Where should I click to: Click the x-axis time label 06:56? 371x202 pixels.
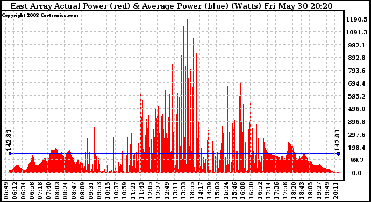[x=31, y=191]
